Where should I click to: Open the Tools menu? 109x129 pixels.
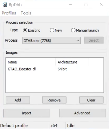click(26, 13)
